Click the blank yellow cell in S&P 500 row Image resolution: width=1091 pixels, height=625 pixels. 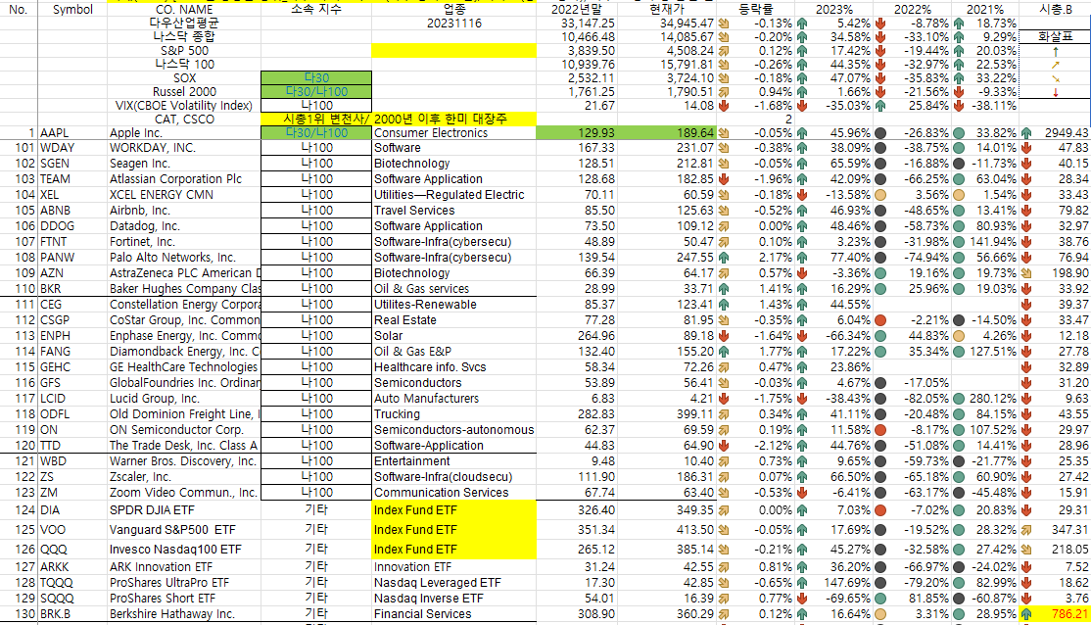[x=453, y=51]
